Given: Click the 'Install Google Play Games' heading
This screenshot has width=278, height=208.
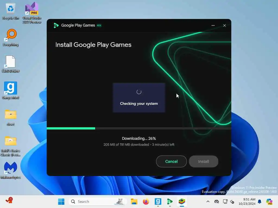Looking at the screenshot, I should point(93,45).
